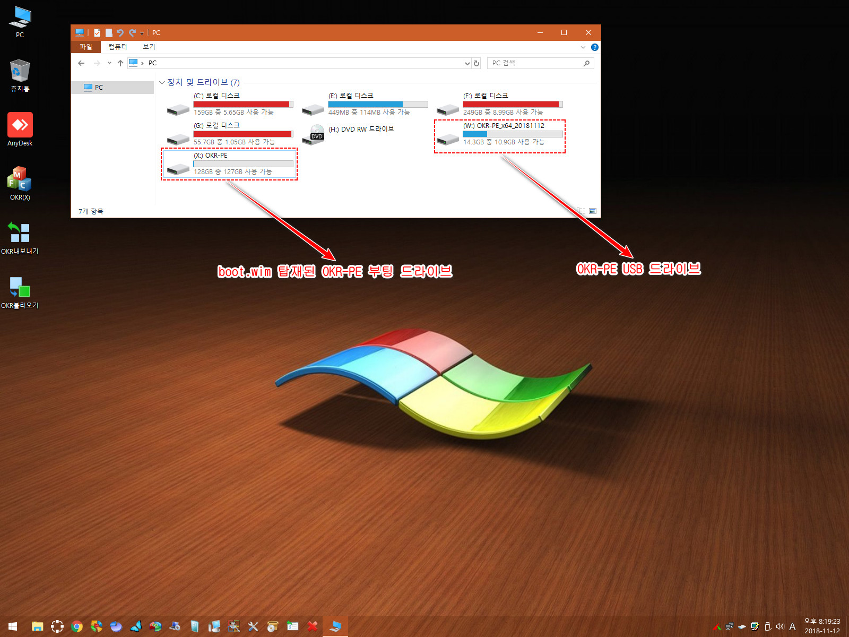The image size is (849, 637).
Task: Open the recent locations dropdown arrow
Action: [x=109, y=63]
